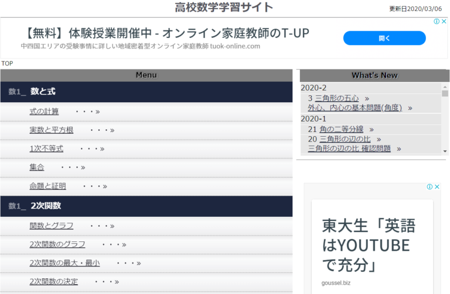Close the top banner ad with X icon

pyautogui.click(x=444, y=22)
